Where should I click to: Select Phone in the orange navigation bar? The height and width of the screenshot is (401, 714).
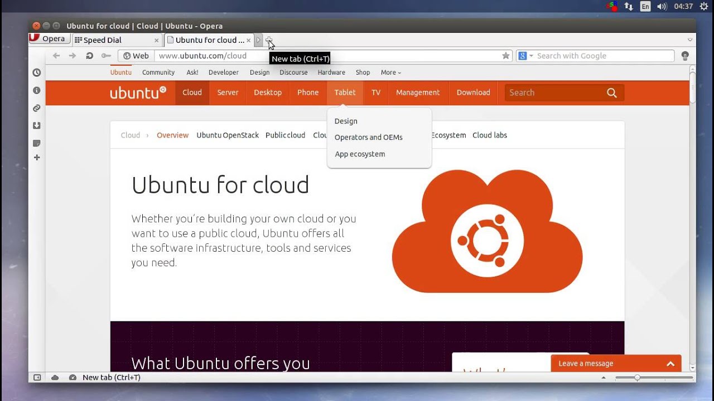[308, 92]
